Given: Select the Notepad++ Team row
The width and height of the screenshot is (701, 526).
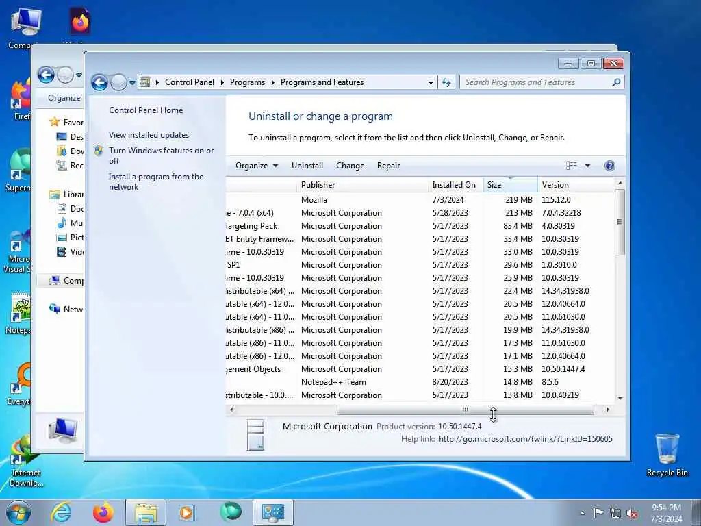Looking at the screenshot, I should pyautogui.click(x=420, y=382).
